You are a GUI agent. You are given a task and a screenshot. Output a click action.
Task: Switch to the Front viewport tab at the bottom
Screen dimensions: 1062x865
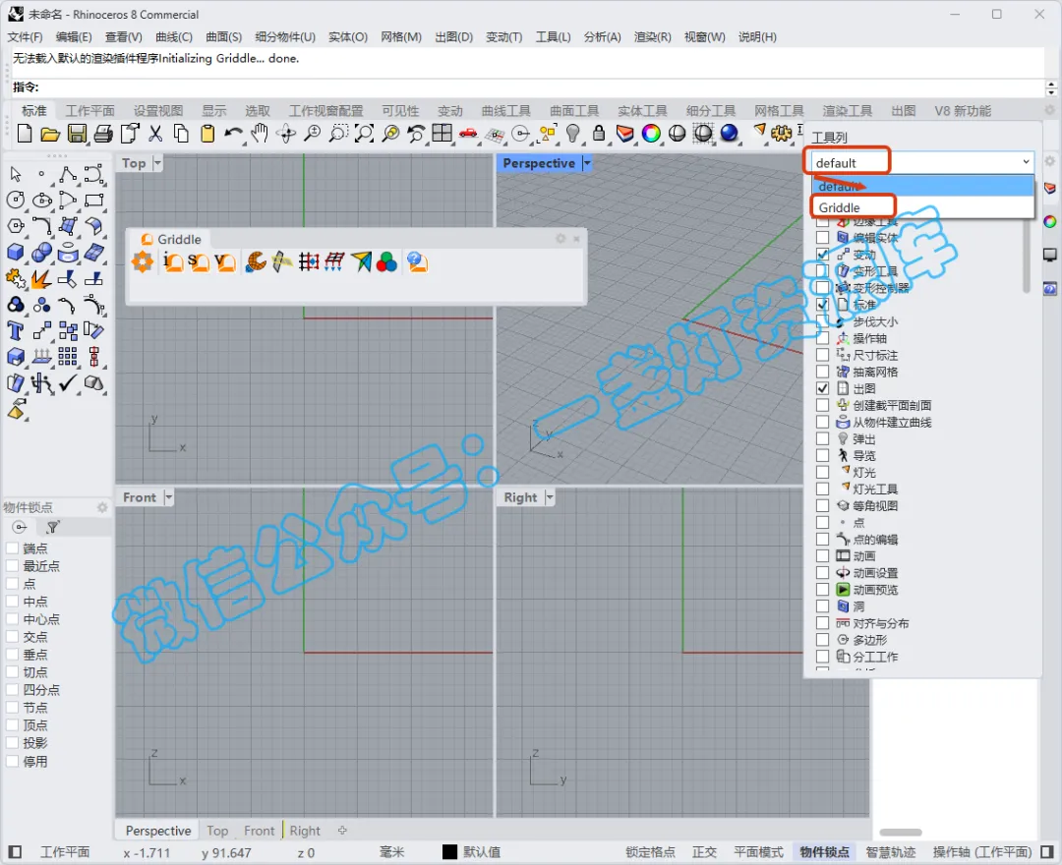[x=260, y=831]
